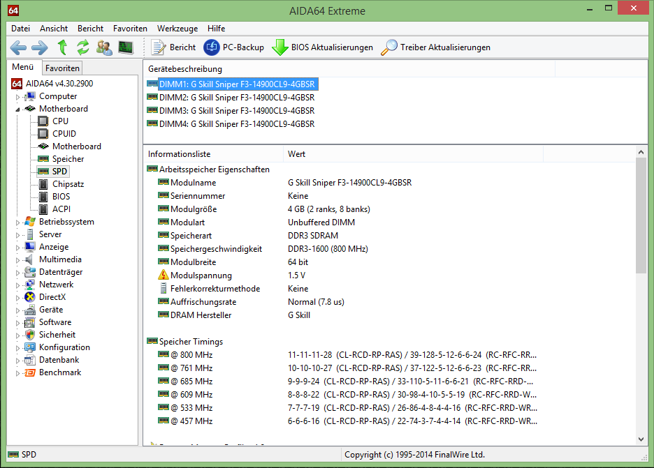
Task: Select the @ 457 MHz timings row
Action: (347, 421)
